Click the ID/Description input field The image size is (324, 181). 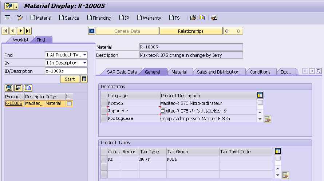click(x=66, y=71)
